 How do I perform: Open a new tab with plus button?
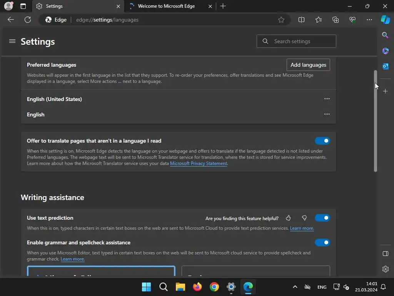223,6
